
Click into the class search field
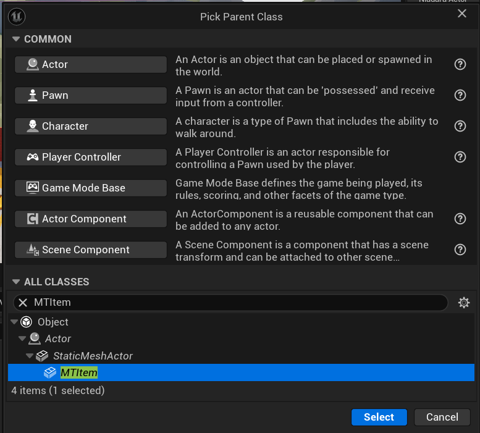[x=236, y=303]
